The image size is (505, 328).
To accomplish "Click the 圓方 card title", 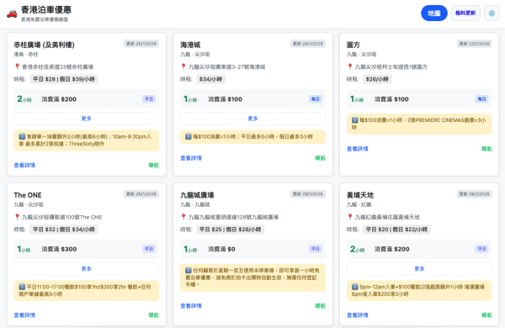I will (353, 45).
